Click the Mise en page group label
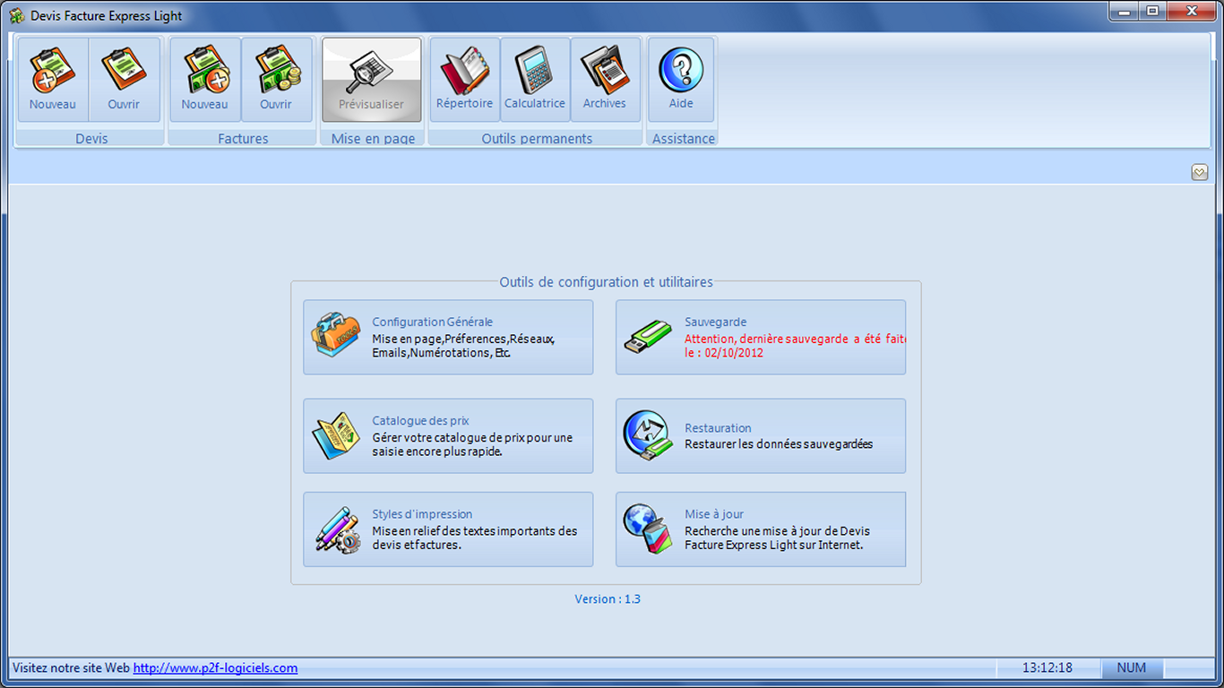This screenshot has width=1224, height=688. tap(373, 139)
